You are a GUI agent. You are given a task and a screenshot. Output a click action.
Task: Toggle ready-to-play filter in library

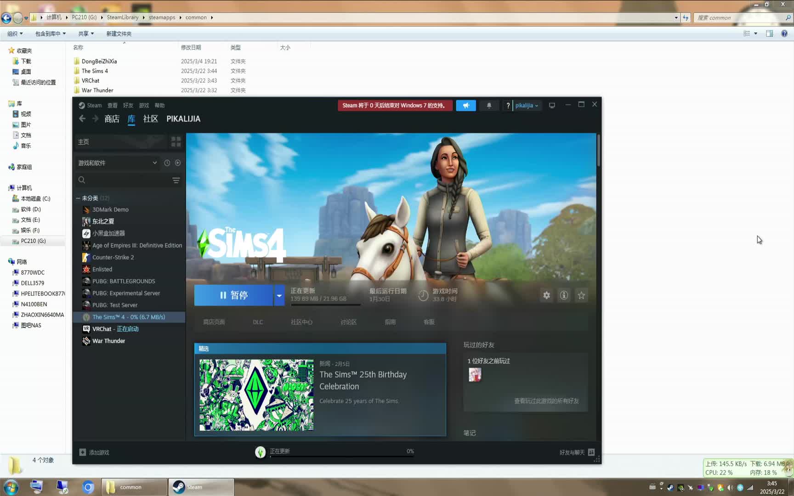click(178, 163)
